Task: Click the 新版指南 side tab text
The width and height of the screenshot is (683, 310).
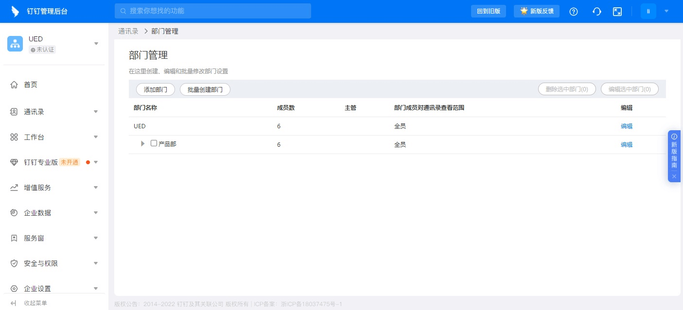Action: pos(674,155)
